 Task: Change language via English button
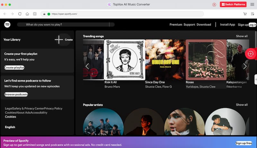[x=10, y=127]
